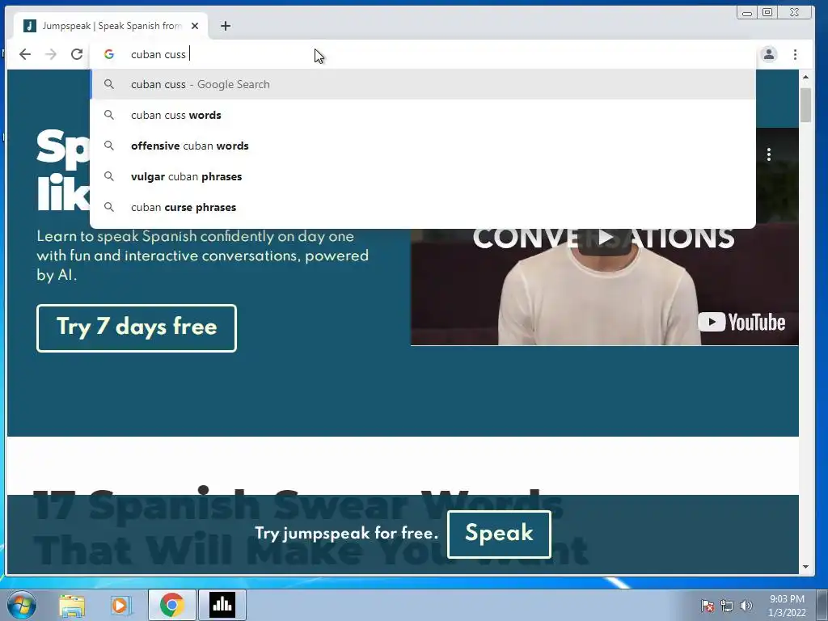Select the Jumpspeak tab
Image resolution: width=828 pixels, height=621 pixels.
point(111,26)
